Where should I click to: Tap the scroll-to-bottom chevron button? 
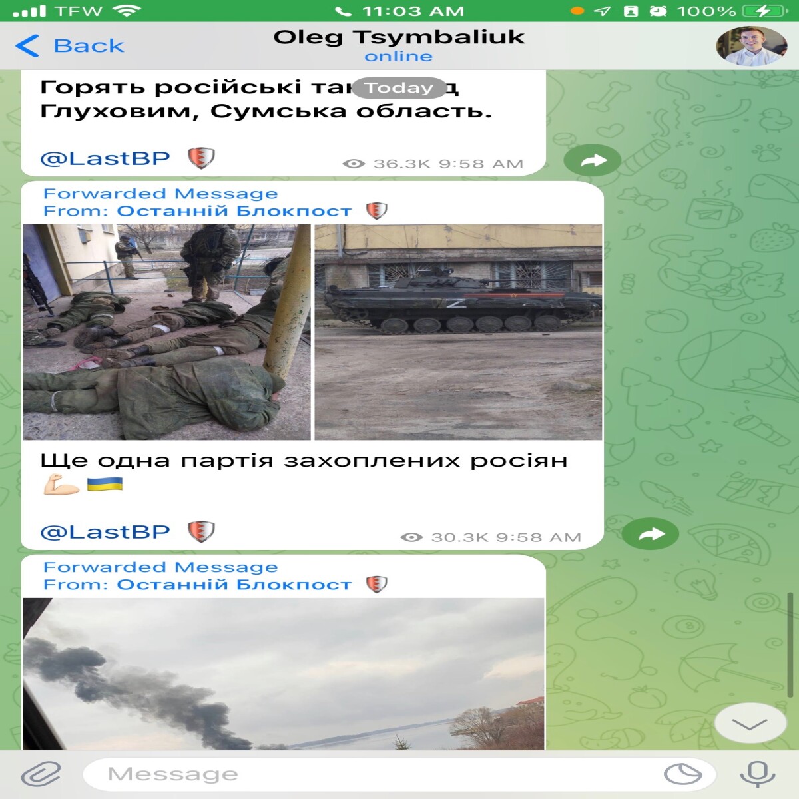[x=749, y=724]
